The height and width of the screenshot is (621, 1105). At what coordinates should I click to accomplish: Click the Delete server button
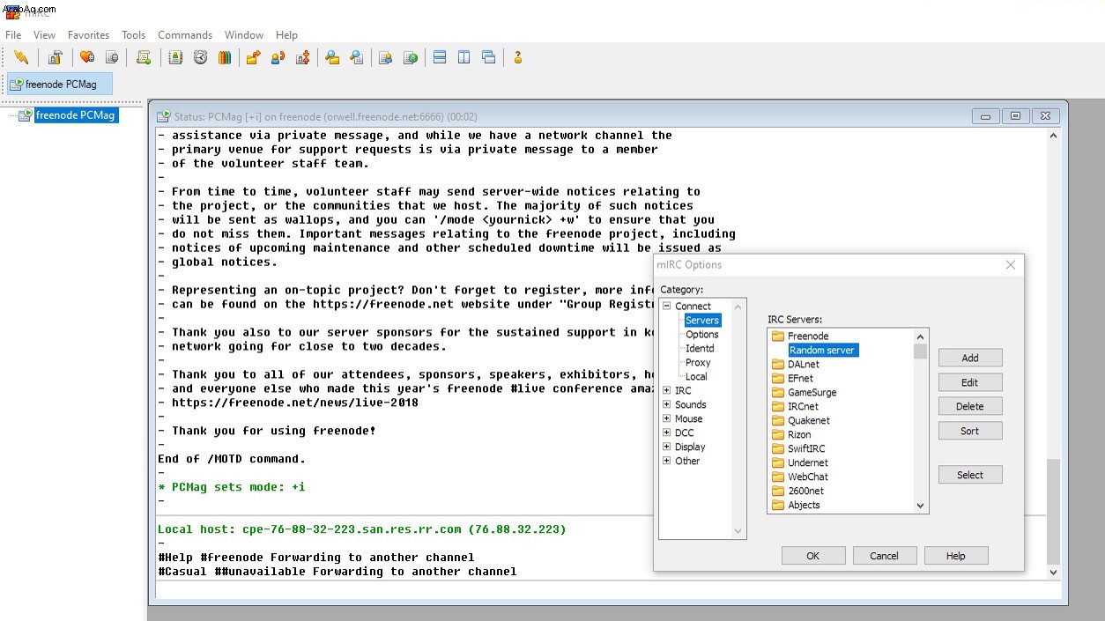[970, 406]
